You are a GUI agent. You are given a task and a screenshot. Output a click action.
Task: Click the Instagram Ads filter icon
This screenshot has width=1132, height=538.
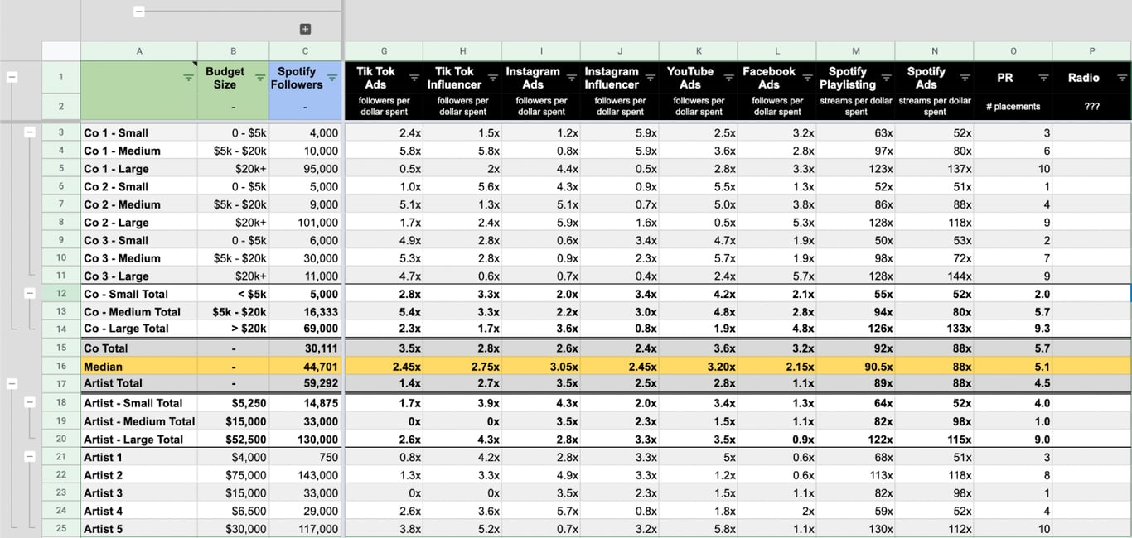click(572, 78)
